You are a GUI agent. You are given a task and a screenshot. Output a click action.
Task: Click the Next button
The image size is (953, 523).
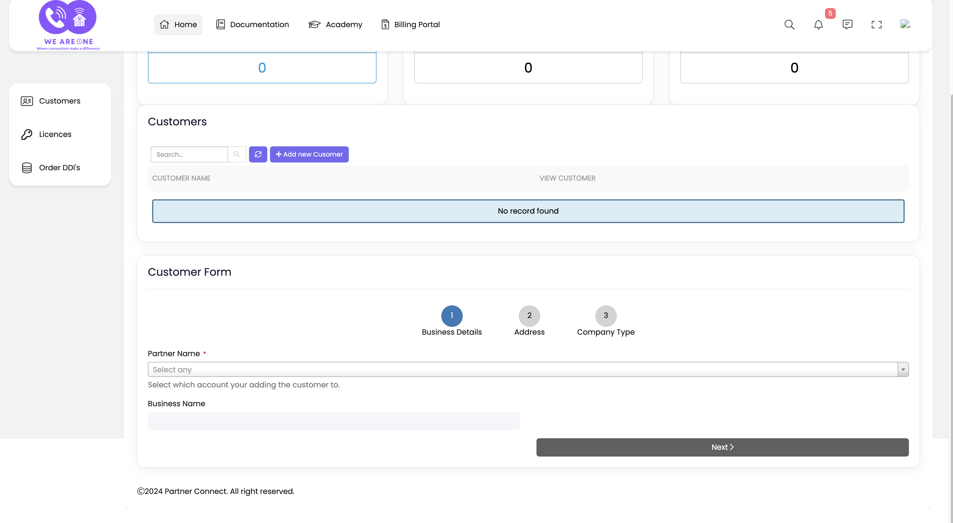[x=722, y=447]
